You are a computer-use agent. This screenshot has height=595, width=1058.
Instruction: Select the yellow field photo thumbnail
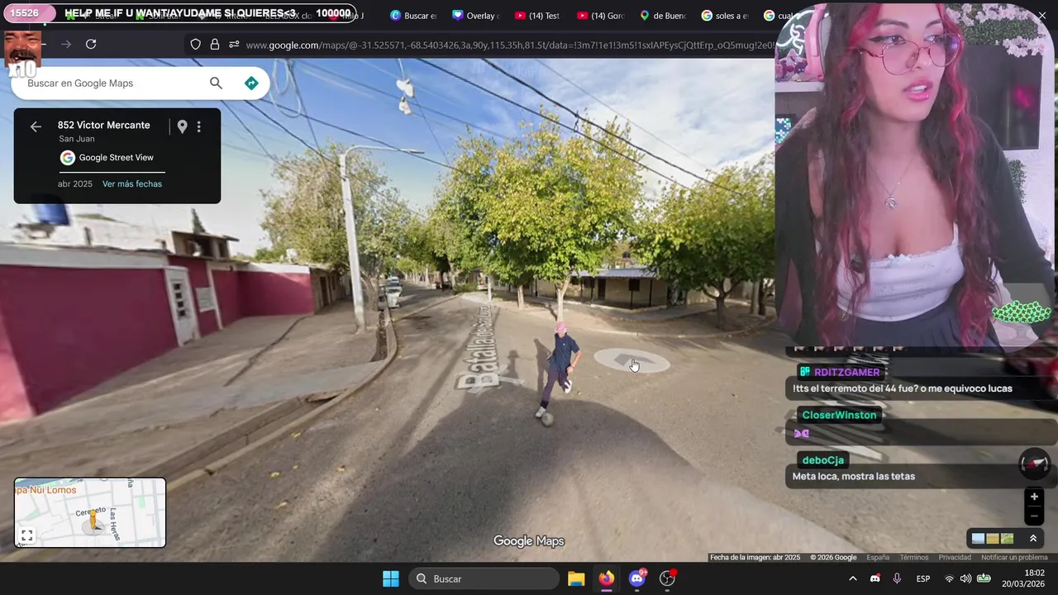(993, 538)
